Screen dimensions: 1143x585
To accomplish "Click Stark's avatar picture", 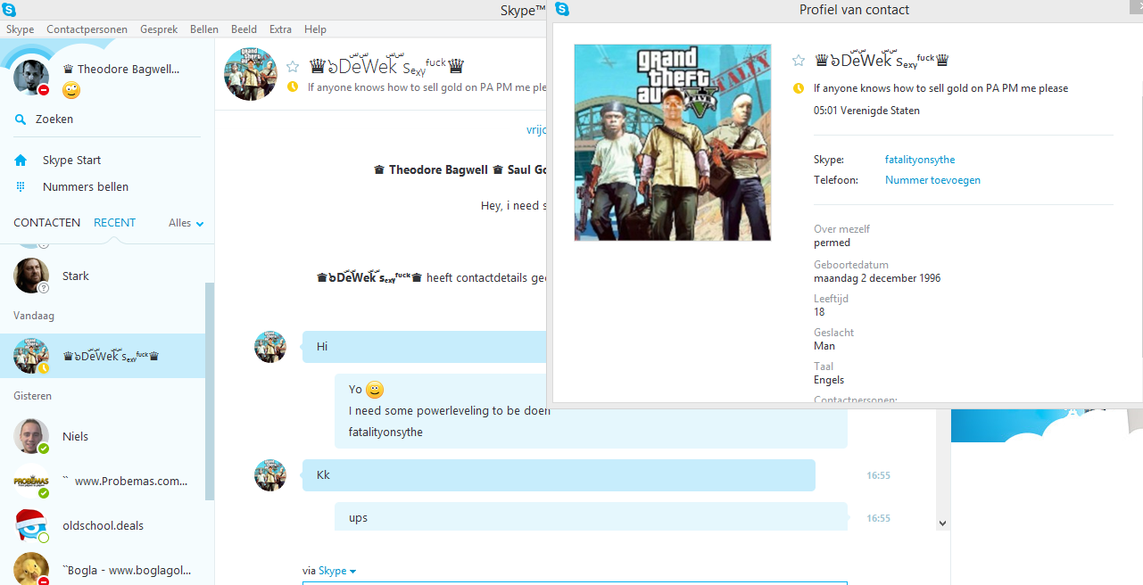I will tap(31, 276).
